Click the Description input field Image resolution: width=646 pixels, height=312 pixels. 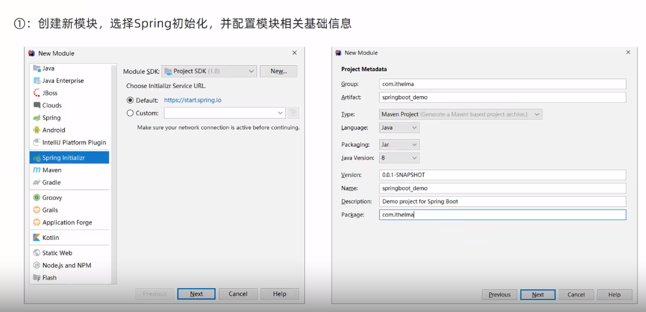(x=502, y=201)
